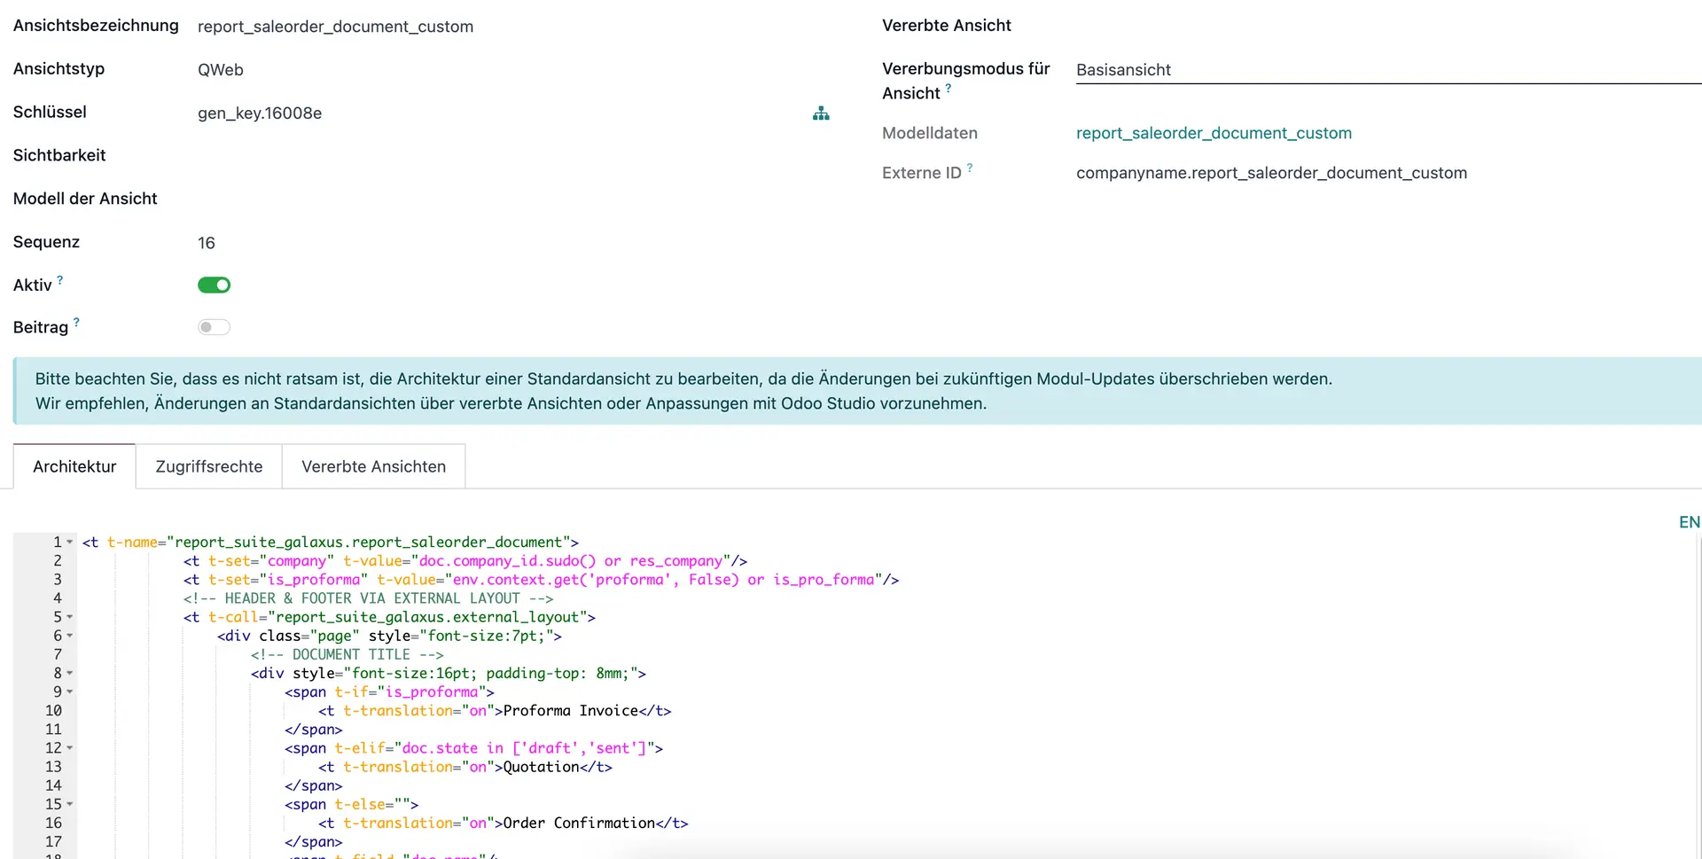The width and height of the screenshot is (1702, 859).
Task: Select the Architektur tab
Action: click(x=74, y=466)
